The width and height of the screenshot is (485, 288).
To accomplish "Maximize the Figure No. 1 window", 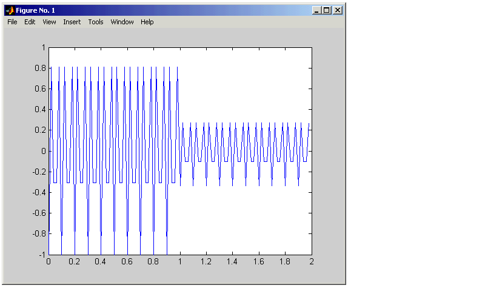I will click(326, 10).
